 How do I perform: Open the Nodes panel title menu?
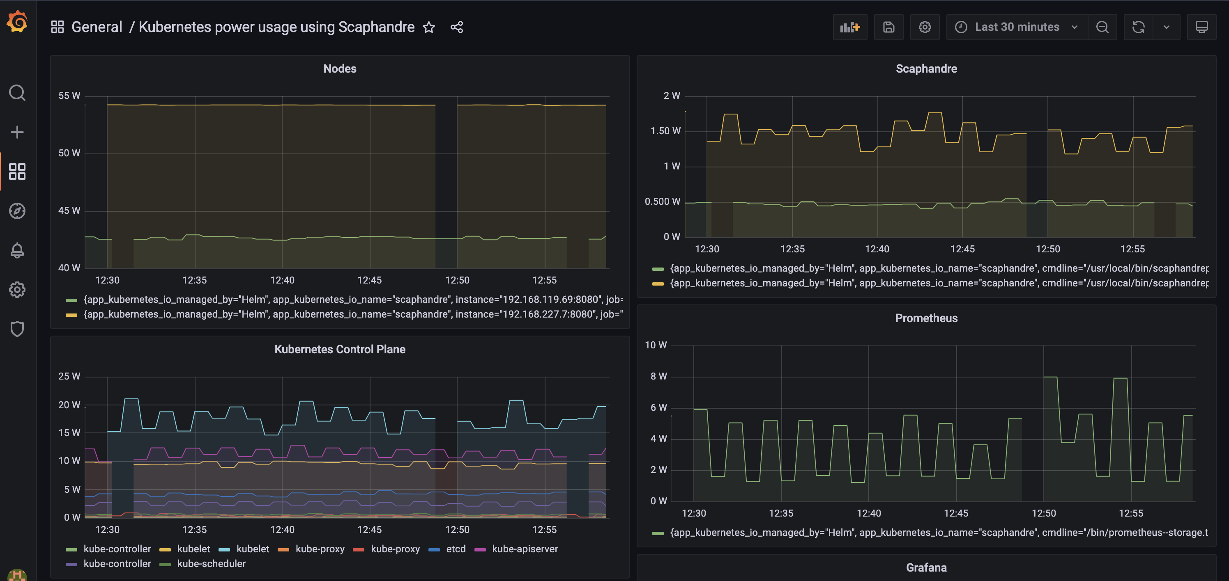click(x=340, y=69)
